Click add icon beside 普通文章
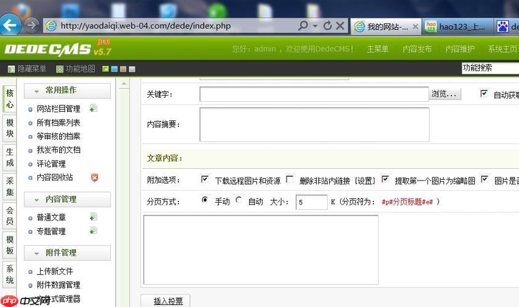Screen dimensions: 519x307 [93, 217]
